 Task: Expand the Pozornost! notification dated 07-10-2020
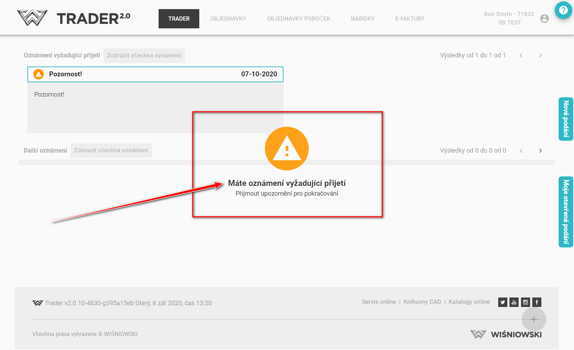pos(155,74)
